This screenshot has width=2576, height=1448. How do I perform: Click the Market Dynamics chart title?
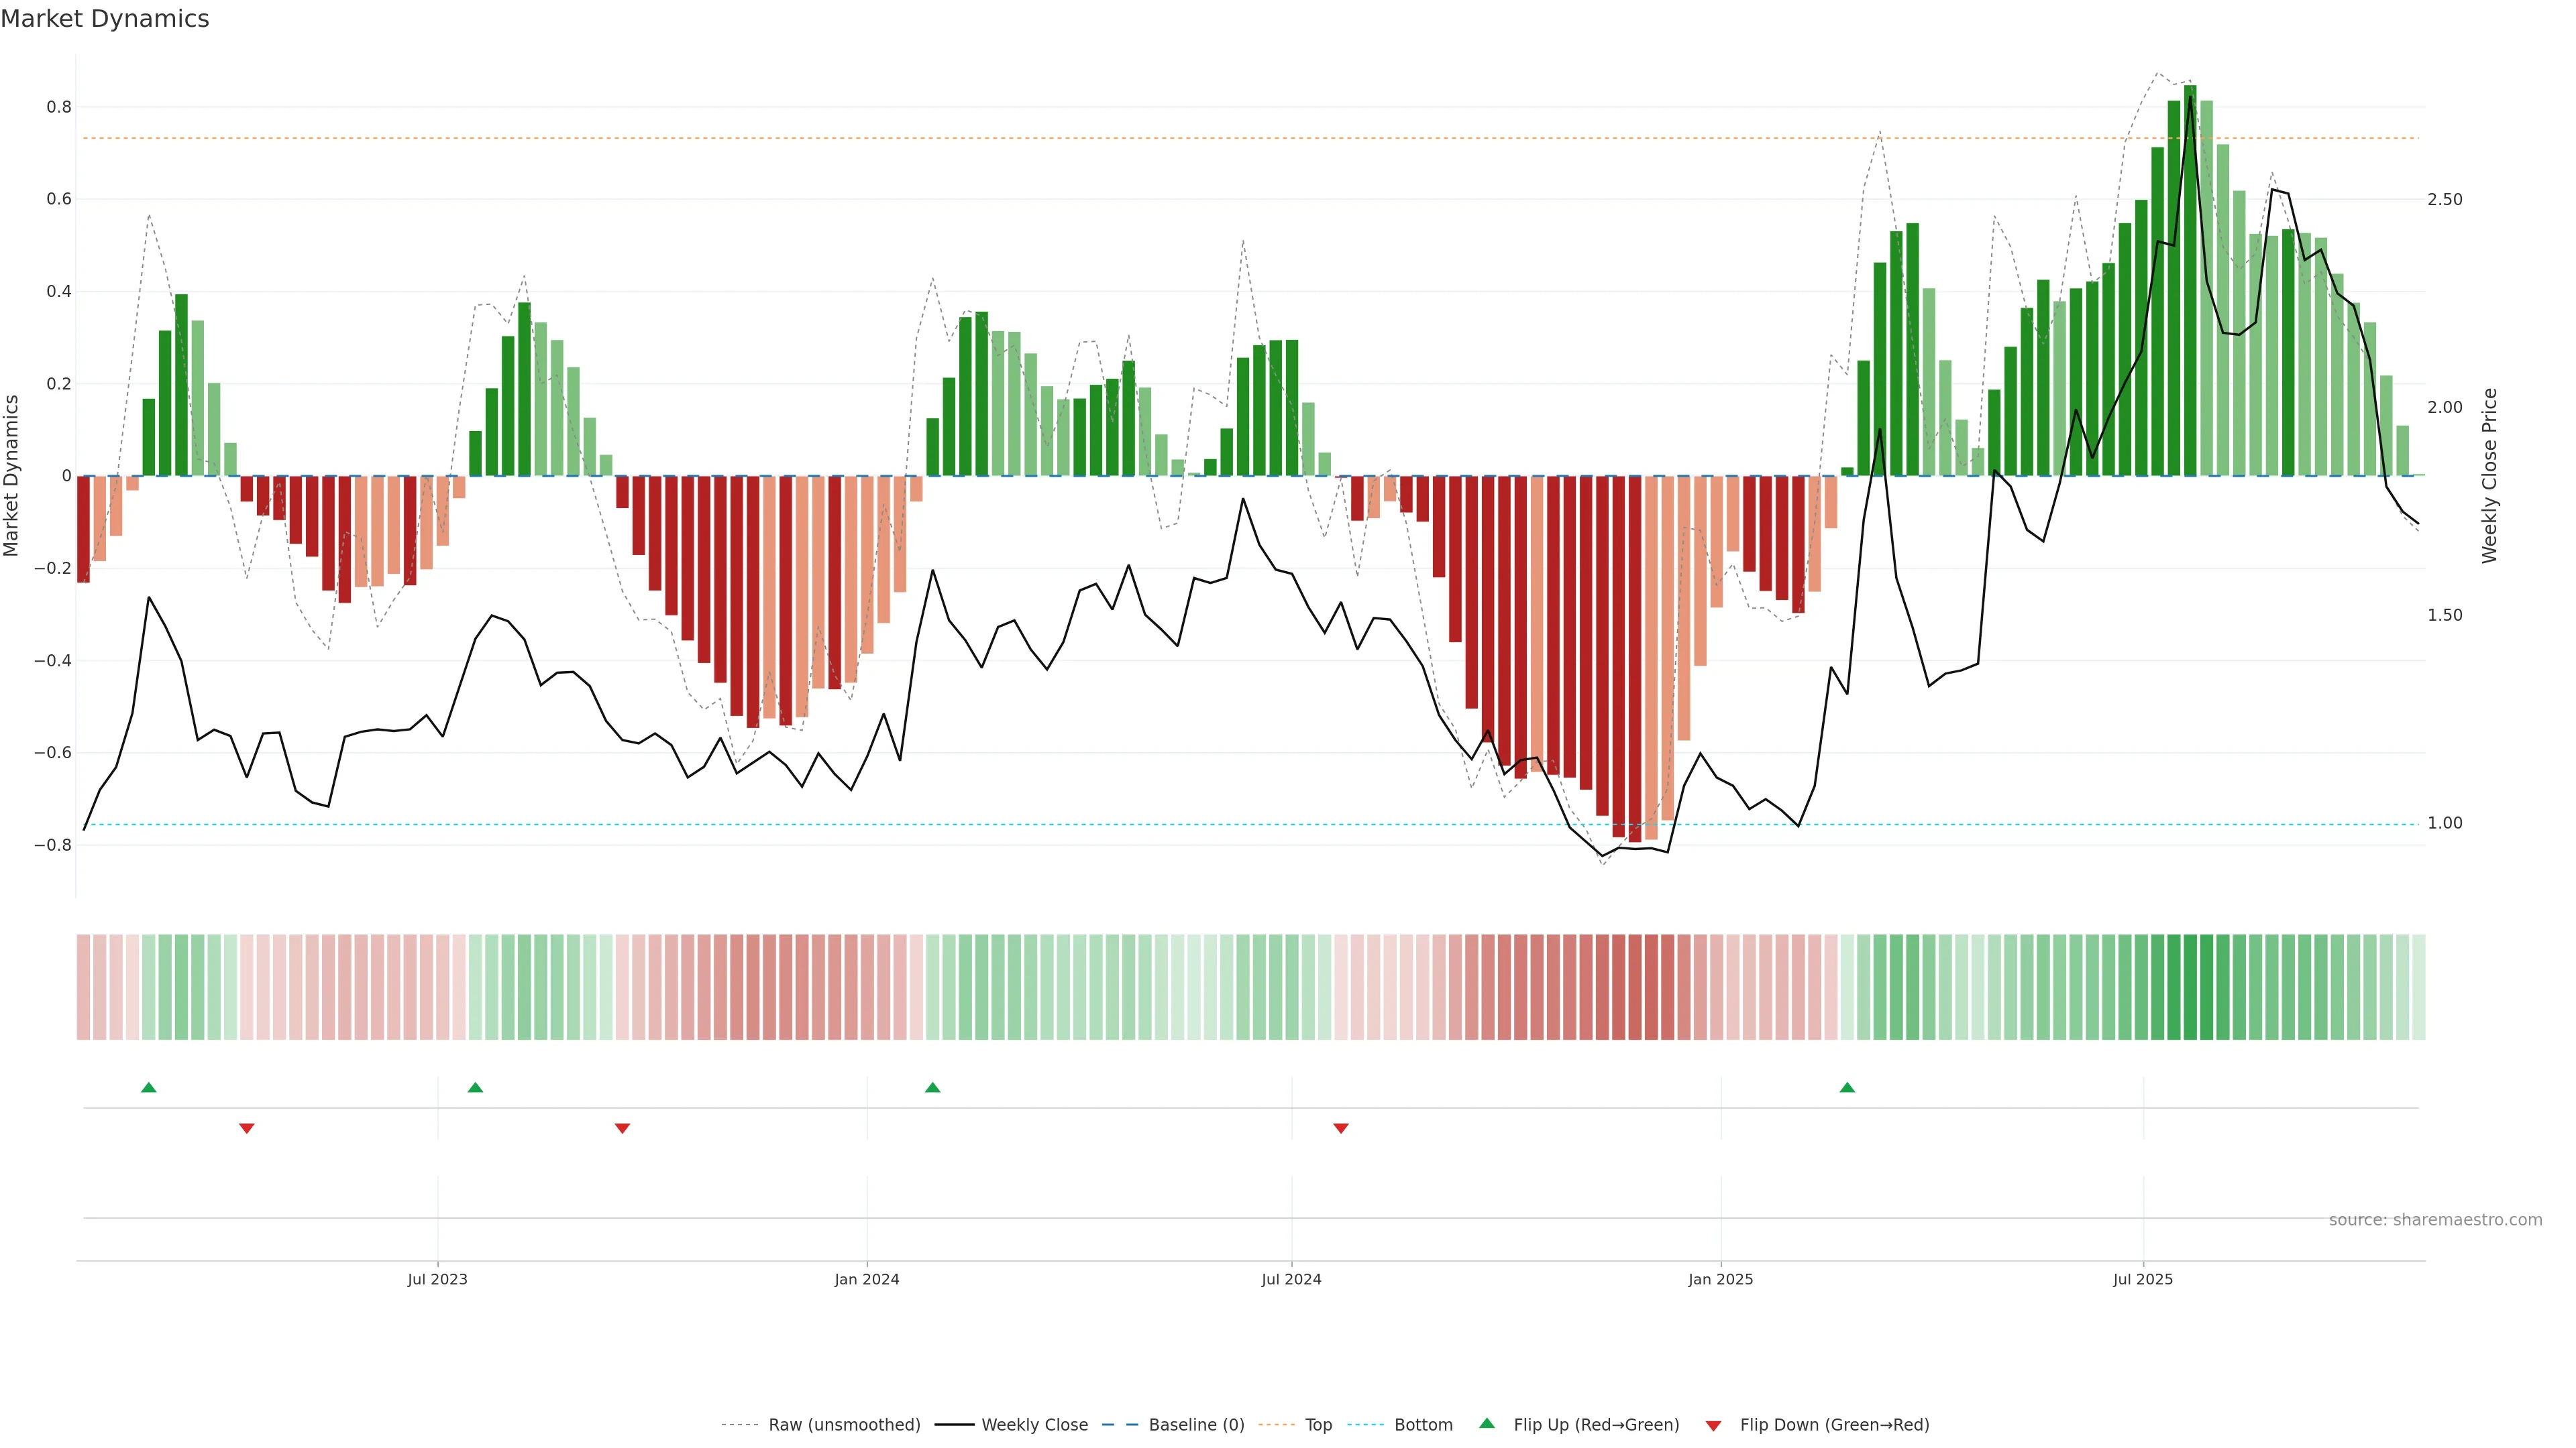click(x=105, y=19)
